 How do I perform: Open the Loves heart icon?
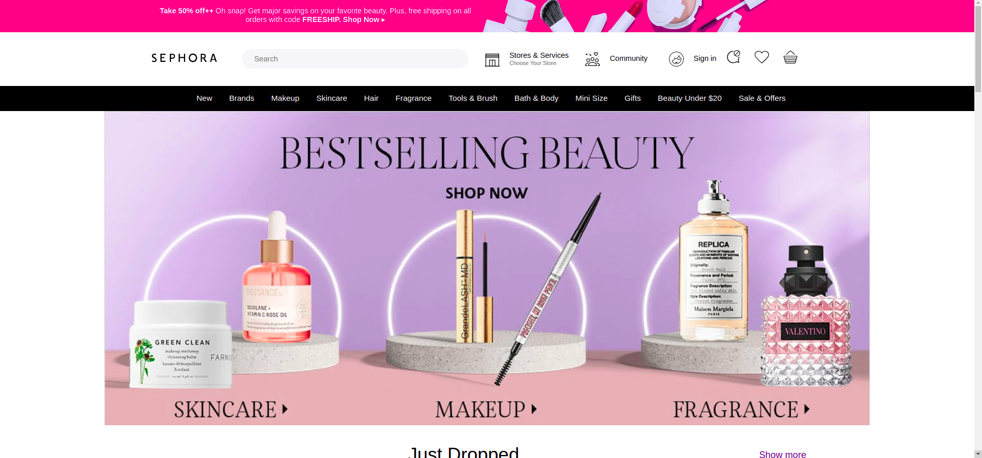click(762, 57)
